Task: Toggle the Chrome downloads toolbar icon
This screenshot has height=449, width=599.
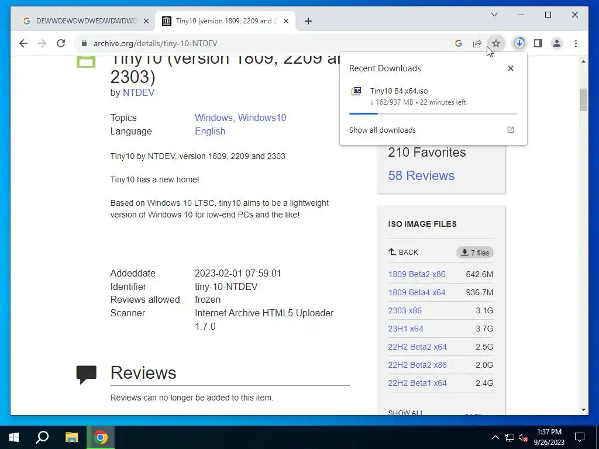Action: [519, 43]
